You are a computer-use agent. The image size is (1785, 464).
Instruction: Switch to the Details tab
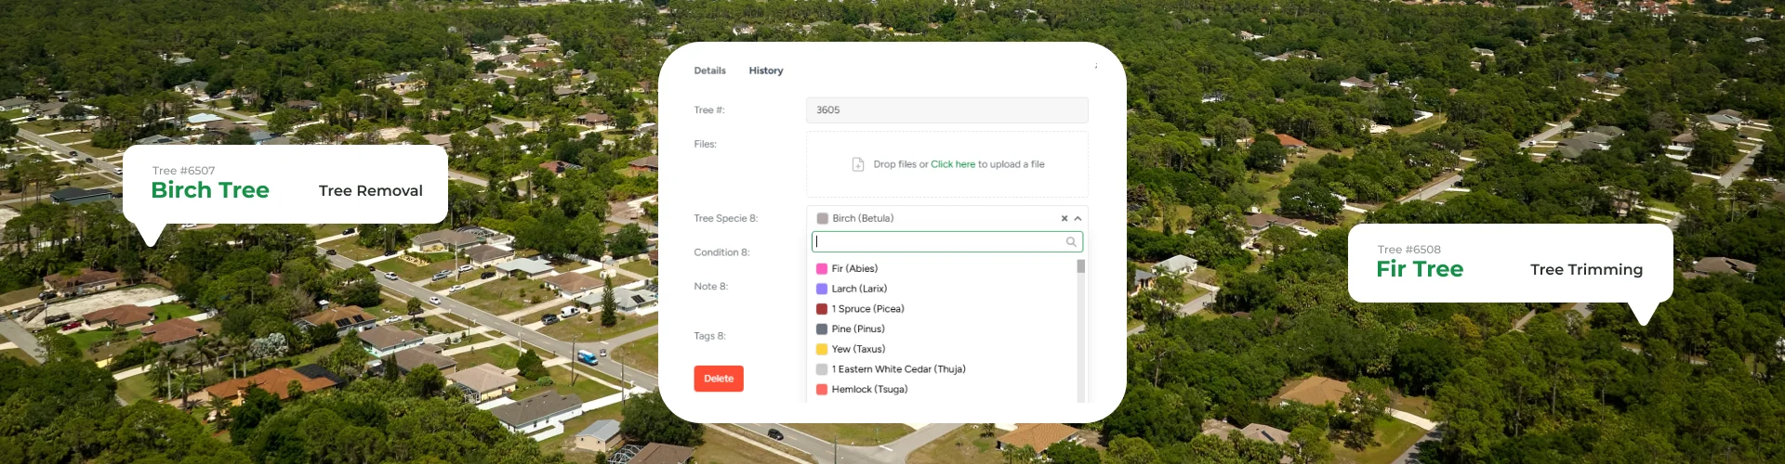coord(709,71)
